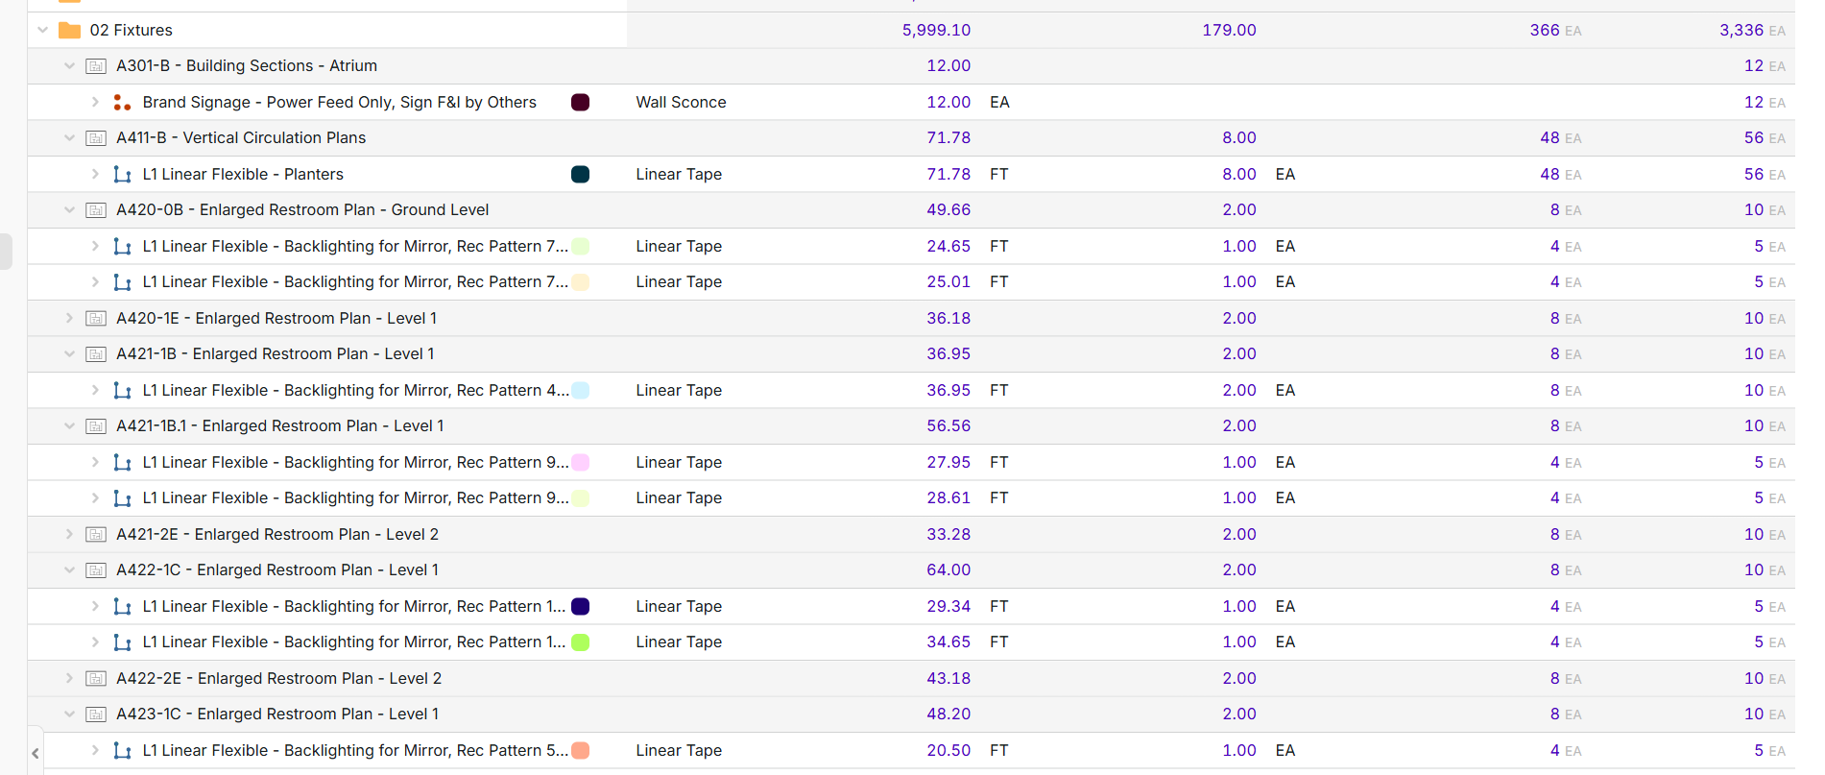The height and width of the screenshot is (775, 1825).
Task: Expand the Brand Signage item details
Action: [x=95, y=103]
